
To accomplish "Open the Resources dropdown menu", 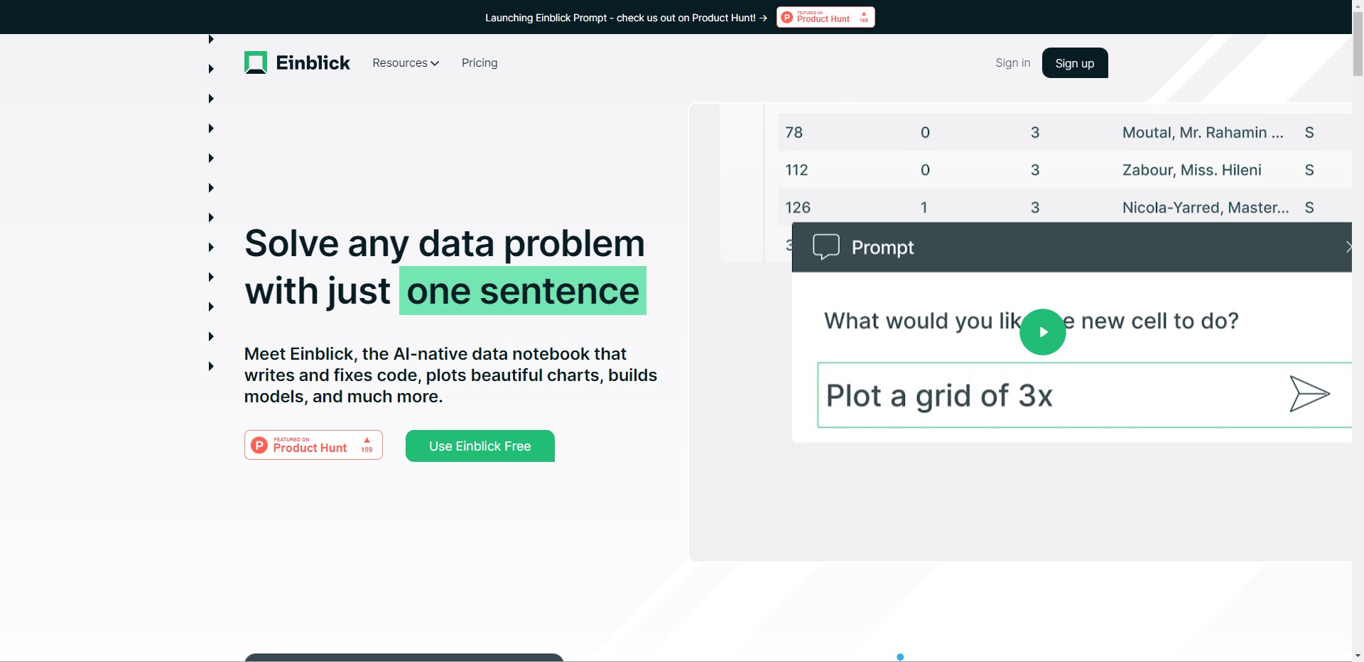I will point(406,63).
